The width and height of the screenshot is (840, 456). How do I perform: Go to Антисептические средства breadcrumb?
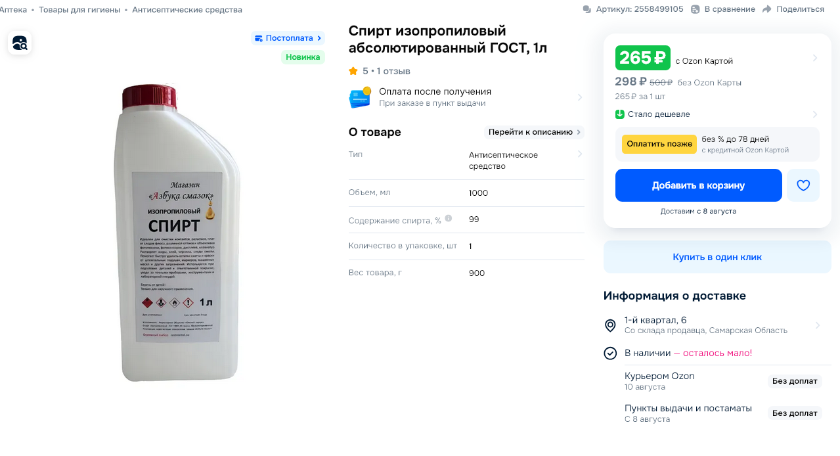coord(187,10)
